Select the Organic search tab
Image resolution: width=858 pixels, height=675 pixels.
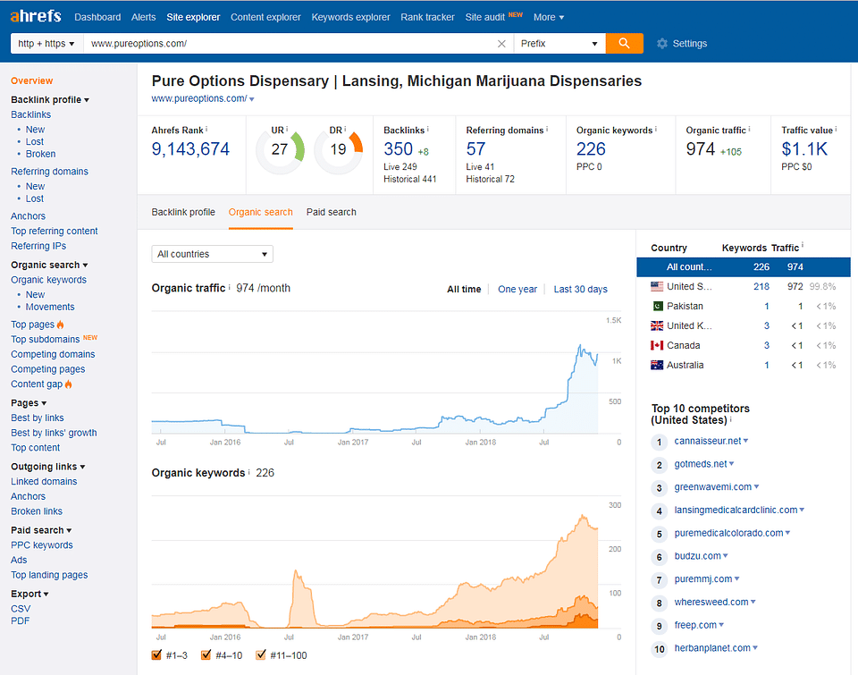point(260,212)
